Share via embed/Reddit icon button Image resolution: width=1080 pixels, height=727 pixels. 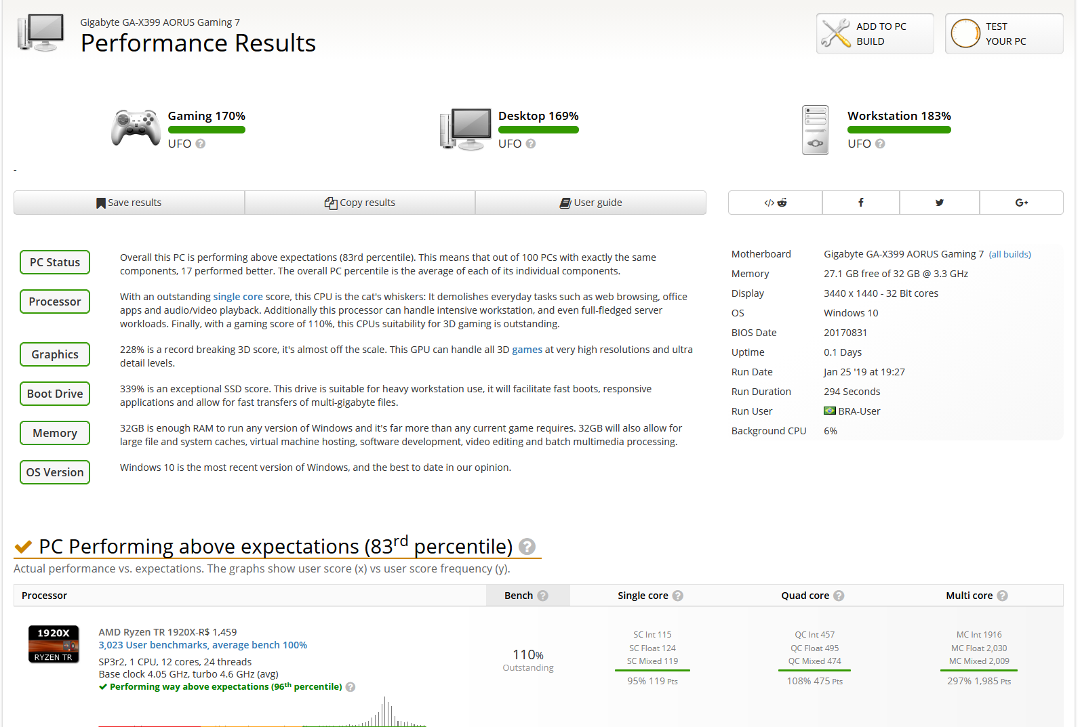776,203
